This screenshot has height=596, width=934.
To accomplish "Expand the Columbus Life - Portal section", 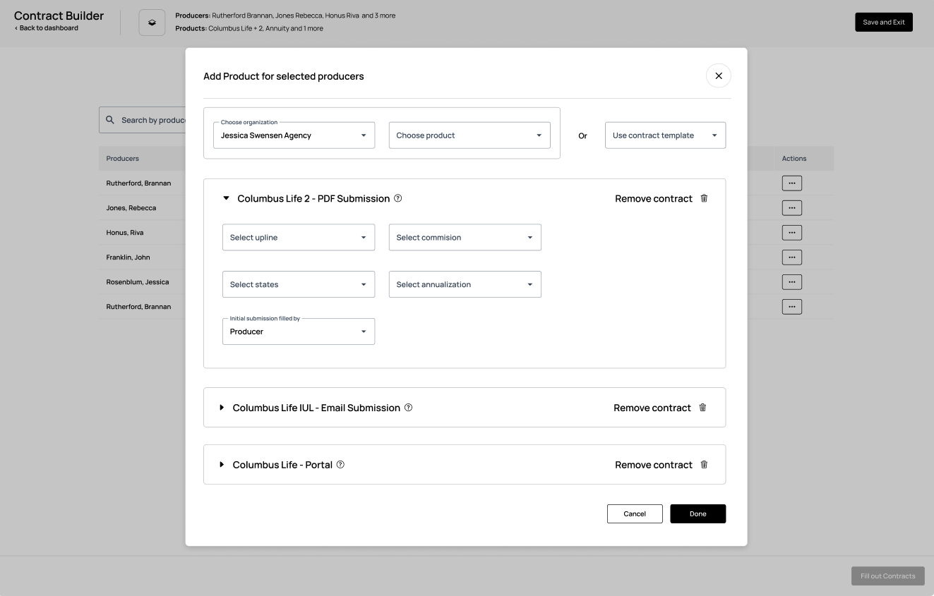I will pos(222,465).
